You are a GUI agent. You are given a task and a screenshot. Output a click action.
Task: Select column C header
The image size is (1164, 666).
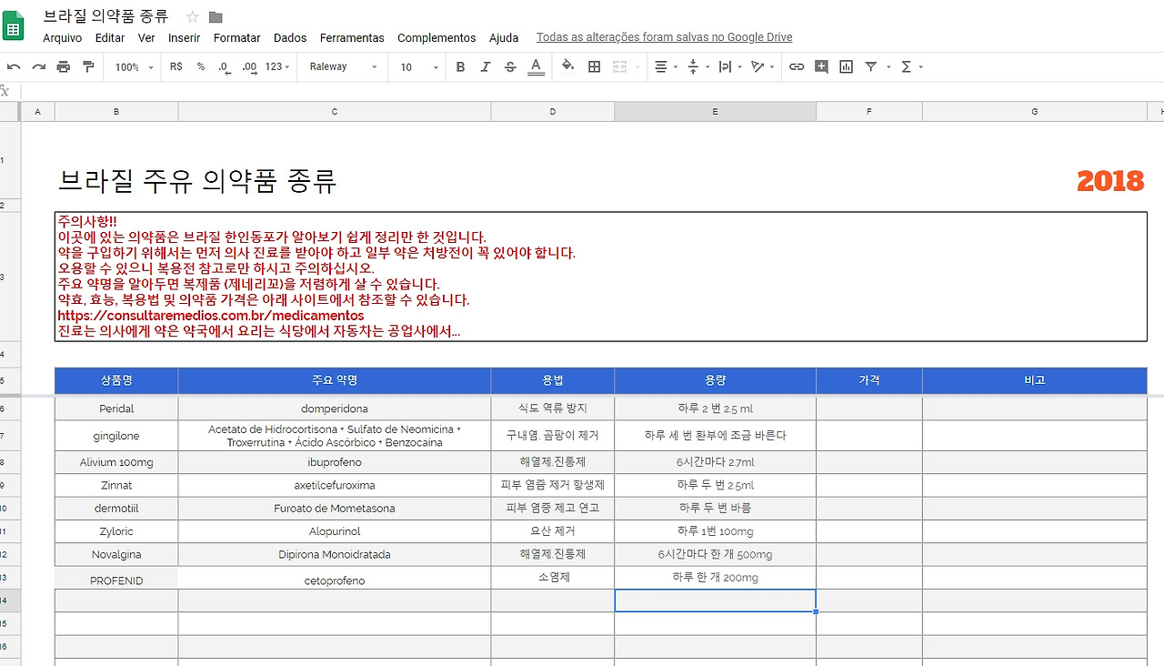[x=335, y=111]
